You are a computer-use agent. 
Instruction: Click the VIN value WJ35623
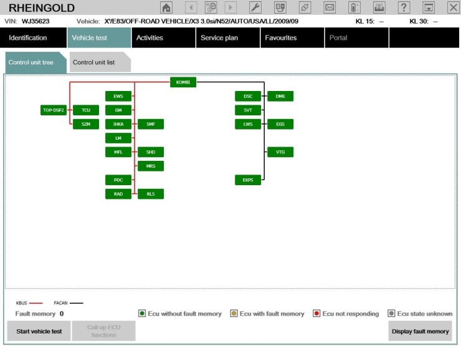(x=36, y=21)
